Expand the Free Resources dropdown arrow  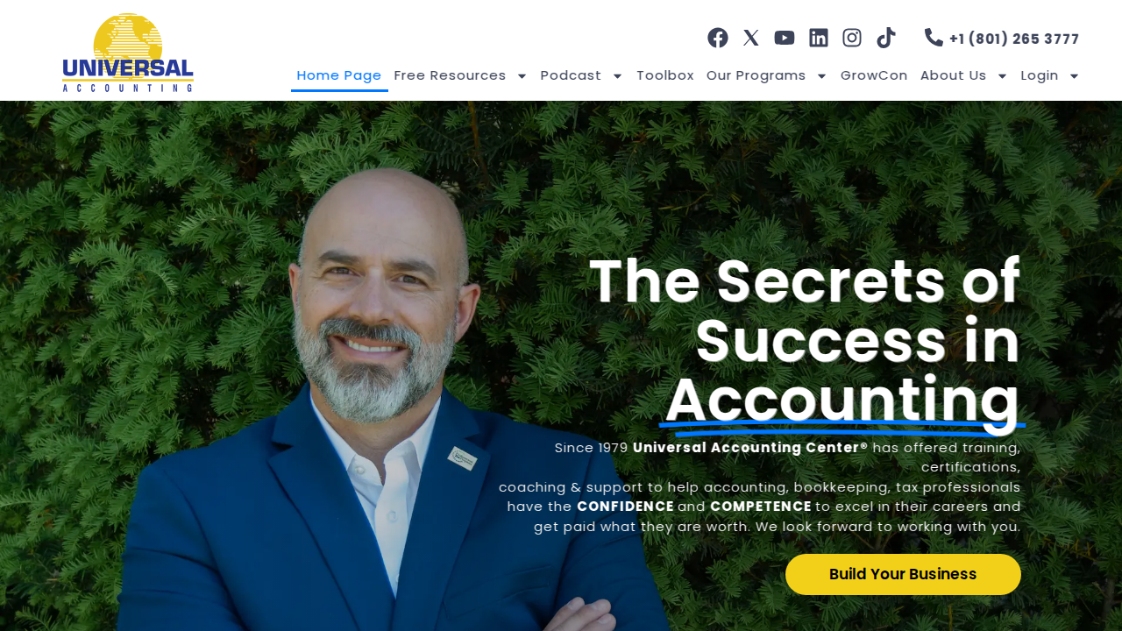(522, 76)
